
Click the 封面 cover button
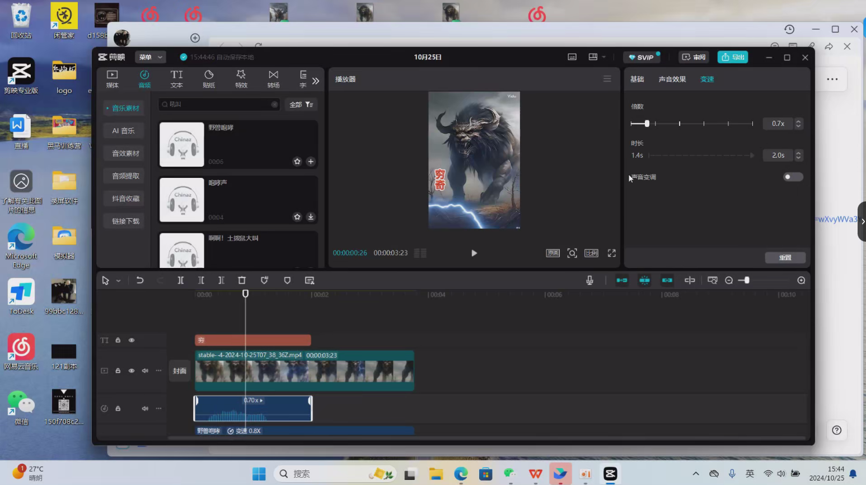[180, 371]
